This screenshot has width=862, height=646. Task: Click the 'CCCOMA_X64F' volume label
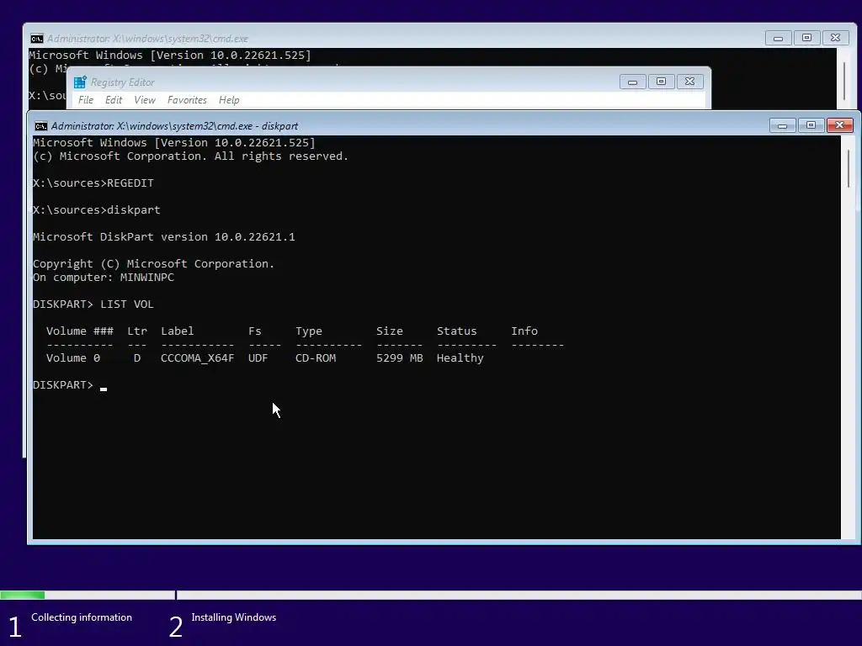tap(197, 358)
